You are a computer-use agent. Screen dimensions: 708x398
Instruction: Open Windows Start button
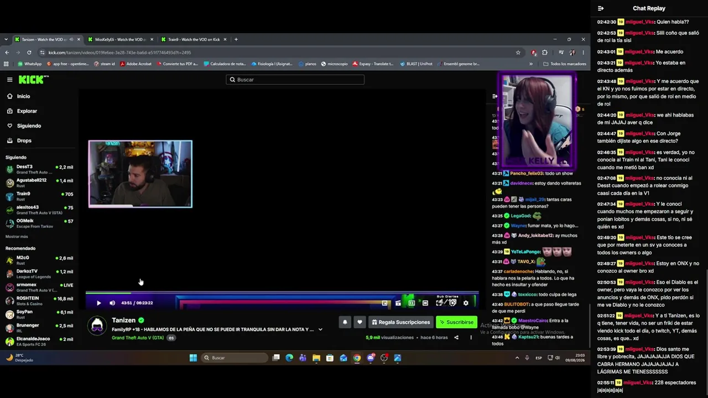(193, 358)
